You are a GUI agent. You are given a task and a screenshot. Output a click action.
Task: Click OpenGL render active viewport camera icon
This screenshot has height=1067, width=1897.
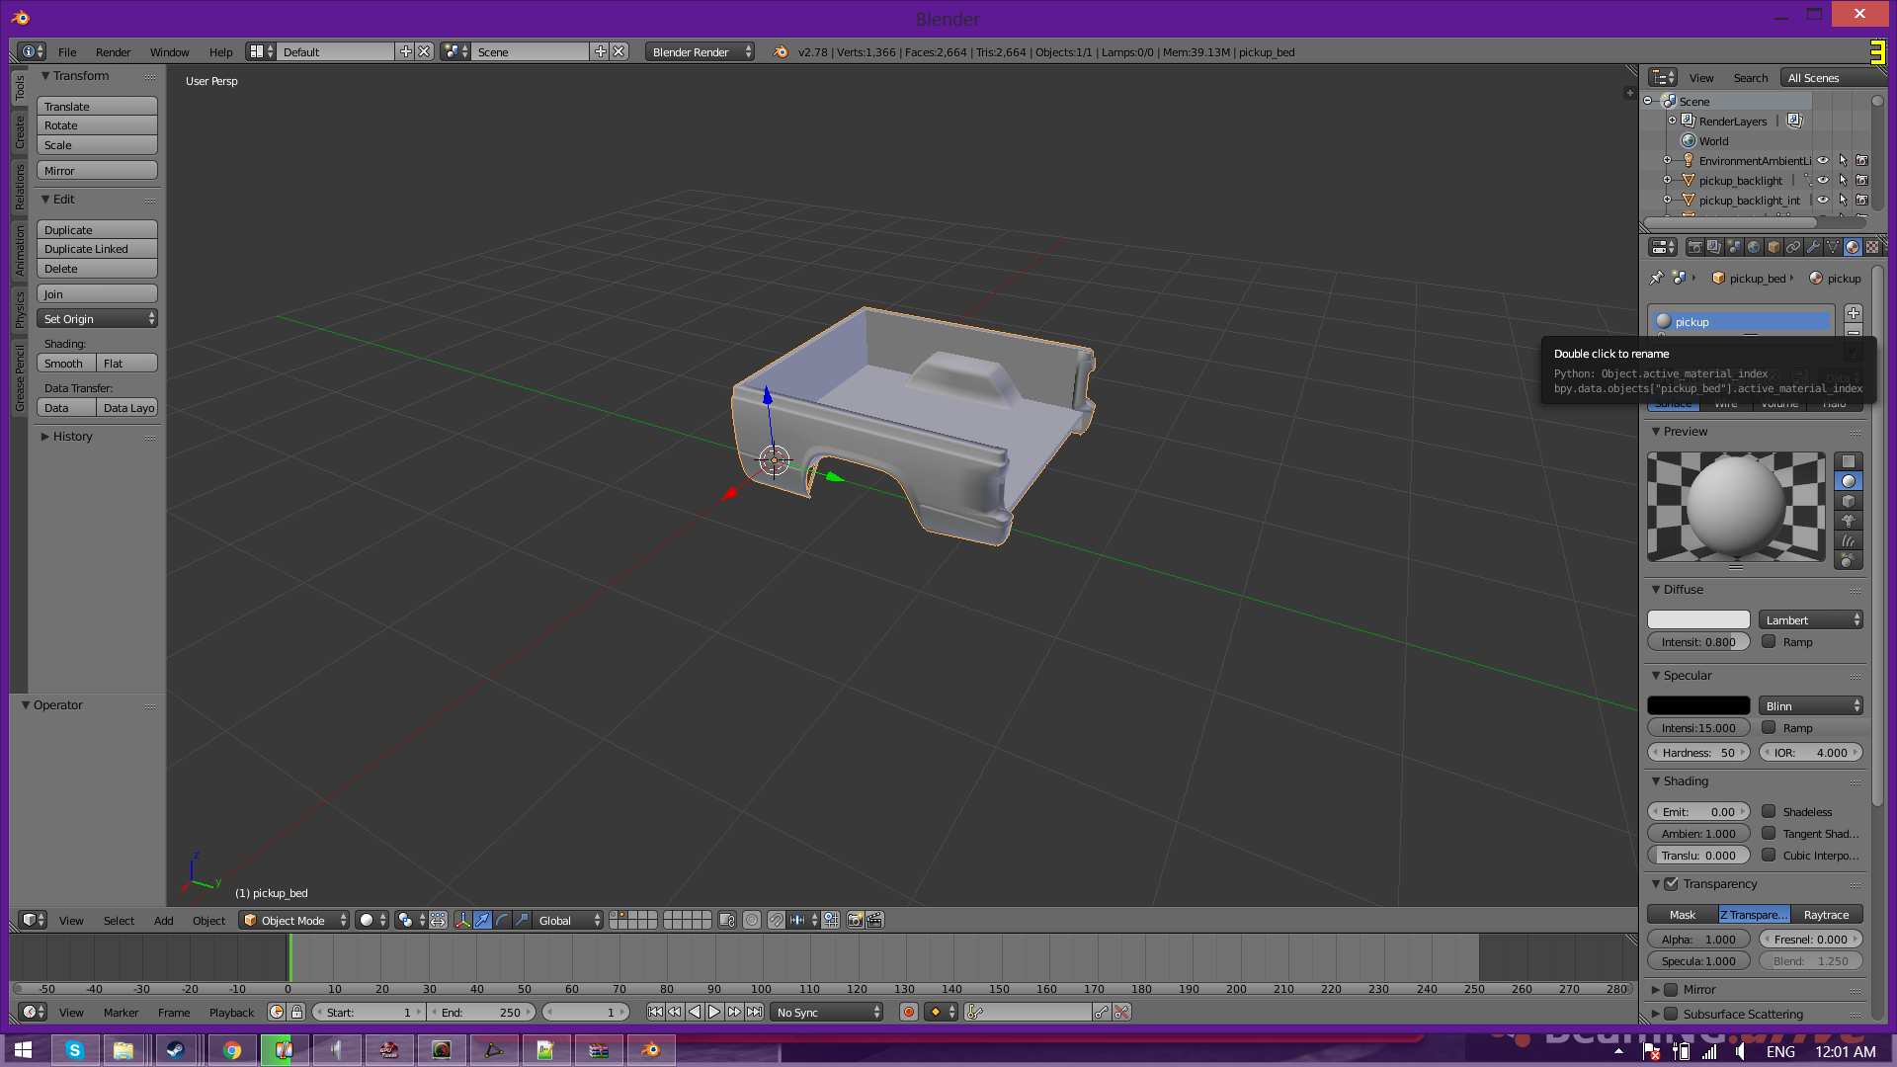point(856,920)
